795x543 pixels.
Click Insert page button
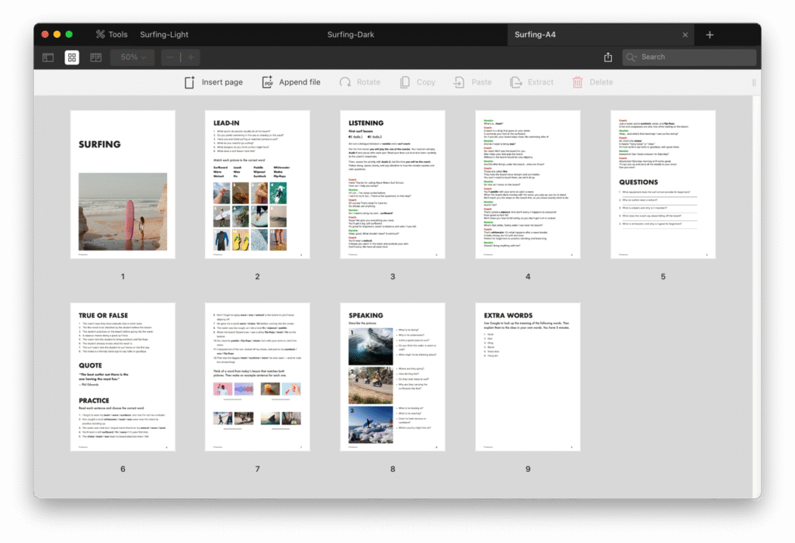point(214,82)
